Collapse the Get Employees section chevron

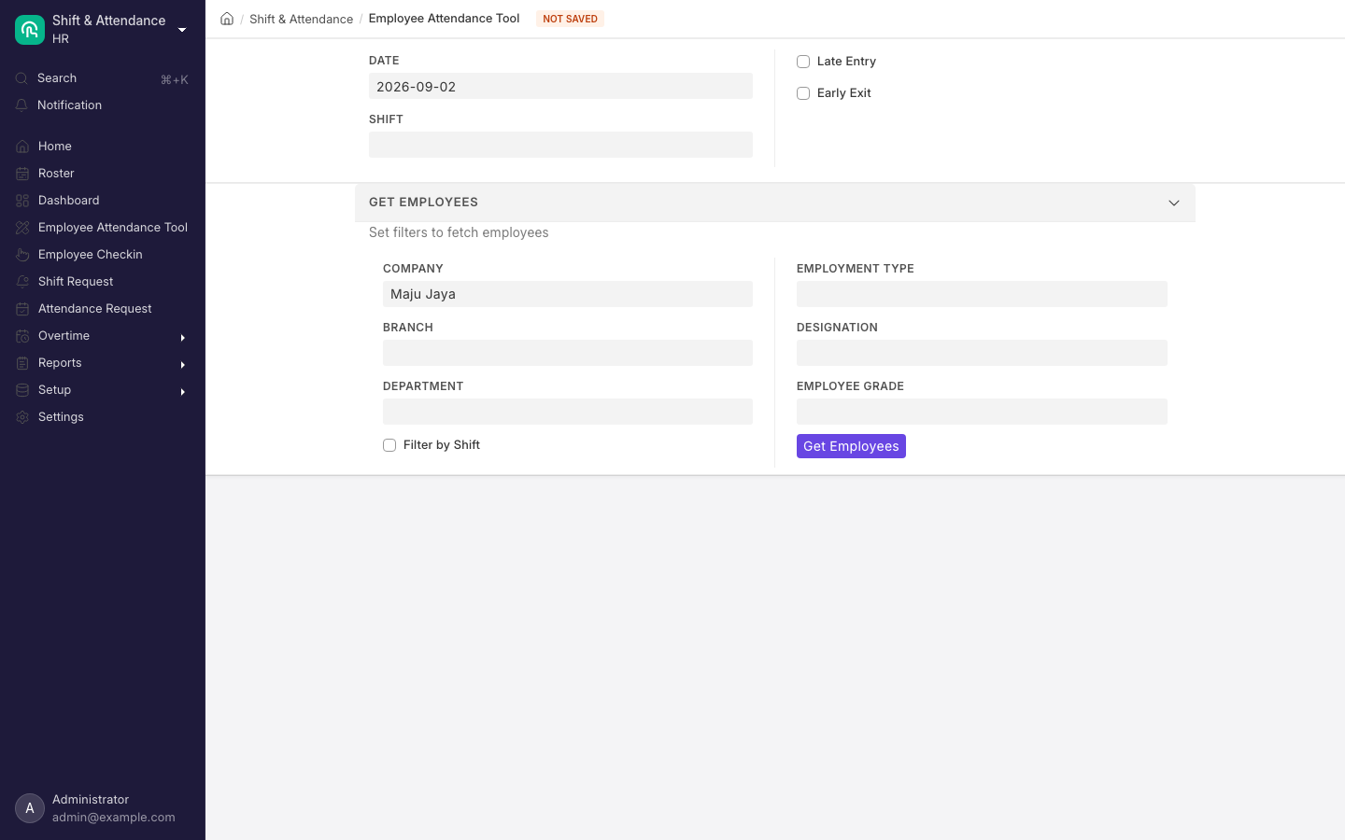(1174, 203)
